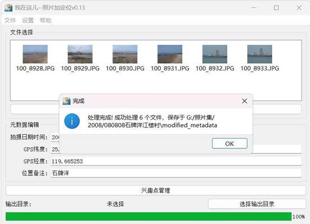Open the 帮助 menu
The image size is (310, 224).
click(45, 20)
